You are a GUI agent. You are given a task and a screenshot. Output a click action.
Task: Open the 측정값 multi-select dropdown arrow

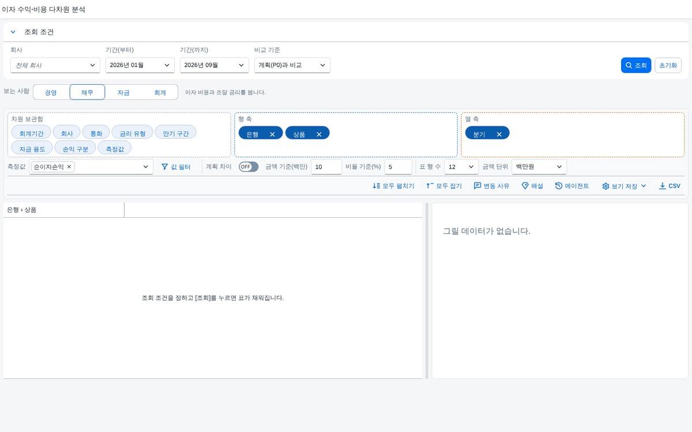(x=146, y=167)
